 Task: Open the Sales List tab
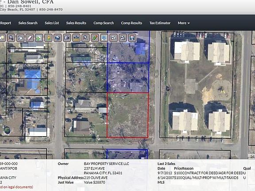tap(52, 23)
